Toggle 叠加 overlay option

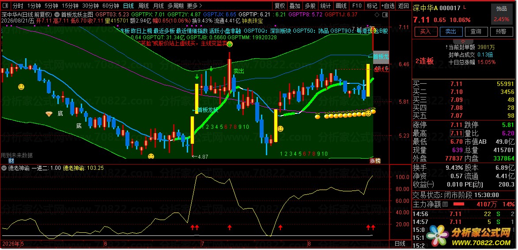click(x=295, y=6)
